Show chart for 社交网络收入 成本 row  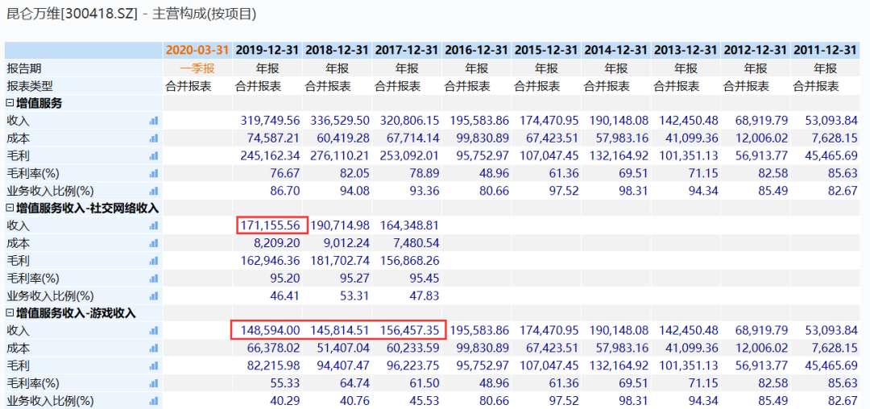pos(154,243)
